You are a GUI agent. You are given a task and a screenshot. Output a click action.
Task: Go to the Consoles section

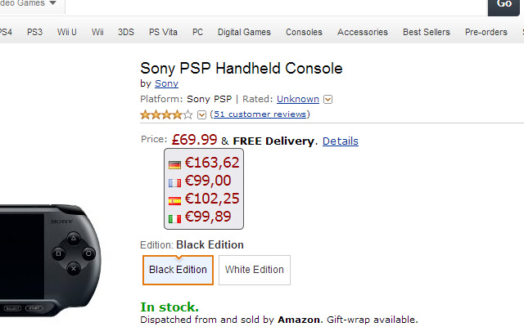pyautogui.click(x=304, y=32)
